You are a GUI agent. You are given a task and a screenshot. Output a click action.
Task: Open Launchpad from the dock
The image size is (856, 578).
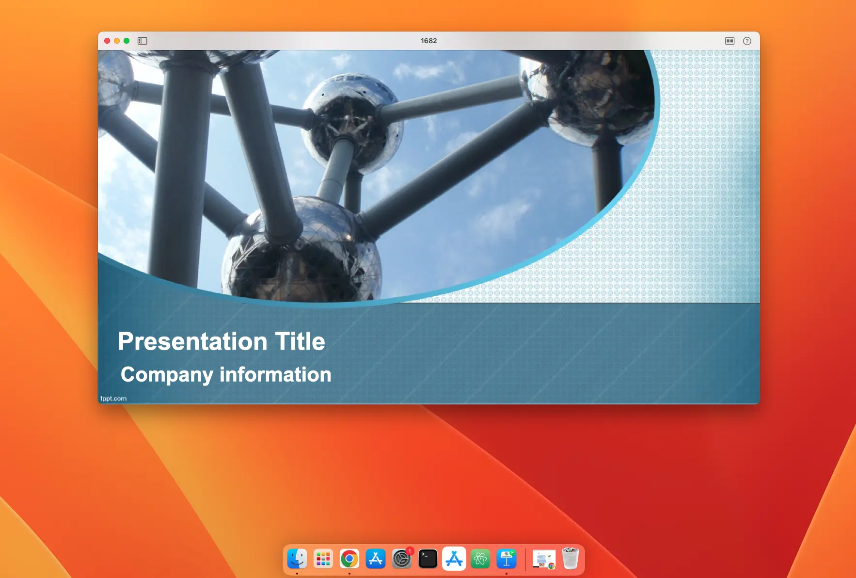(x=323, y=559)
